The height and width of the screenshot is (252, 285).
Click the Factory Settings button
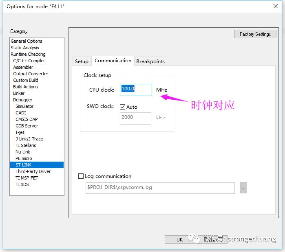click(255, 34)
